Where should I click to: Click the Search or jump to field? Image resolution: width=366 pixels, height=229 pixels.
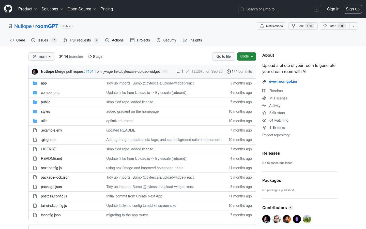click(279, 9)
